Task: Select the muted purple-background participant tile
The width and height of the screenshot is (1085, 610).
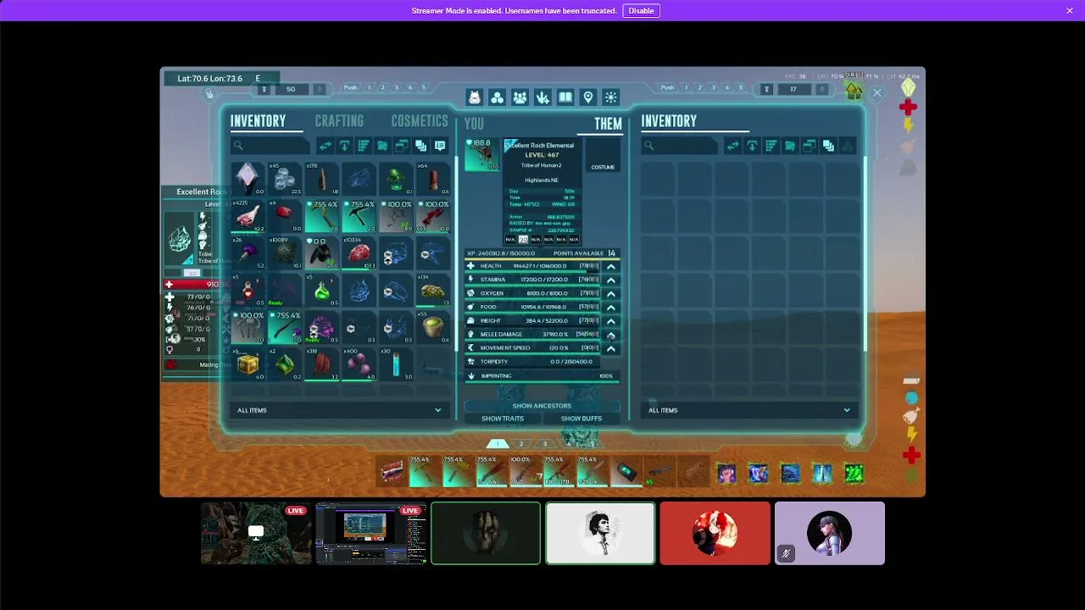Action: click(x=830, y=533)
